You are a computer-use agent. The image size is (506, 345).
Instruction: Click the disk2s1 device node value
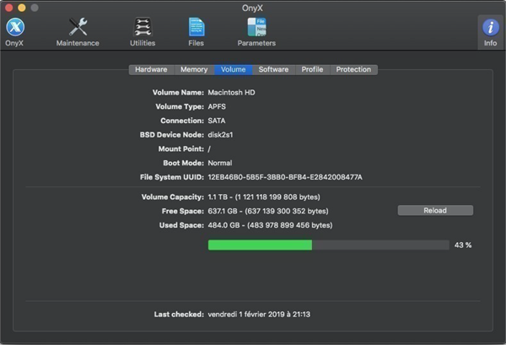coord(220,135)
